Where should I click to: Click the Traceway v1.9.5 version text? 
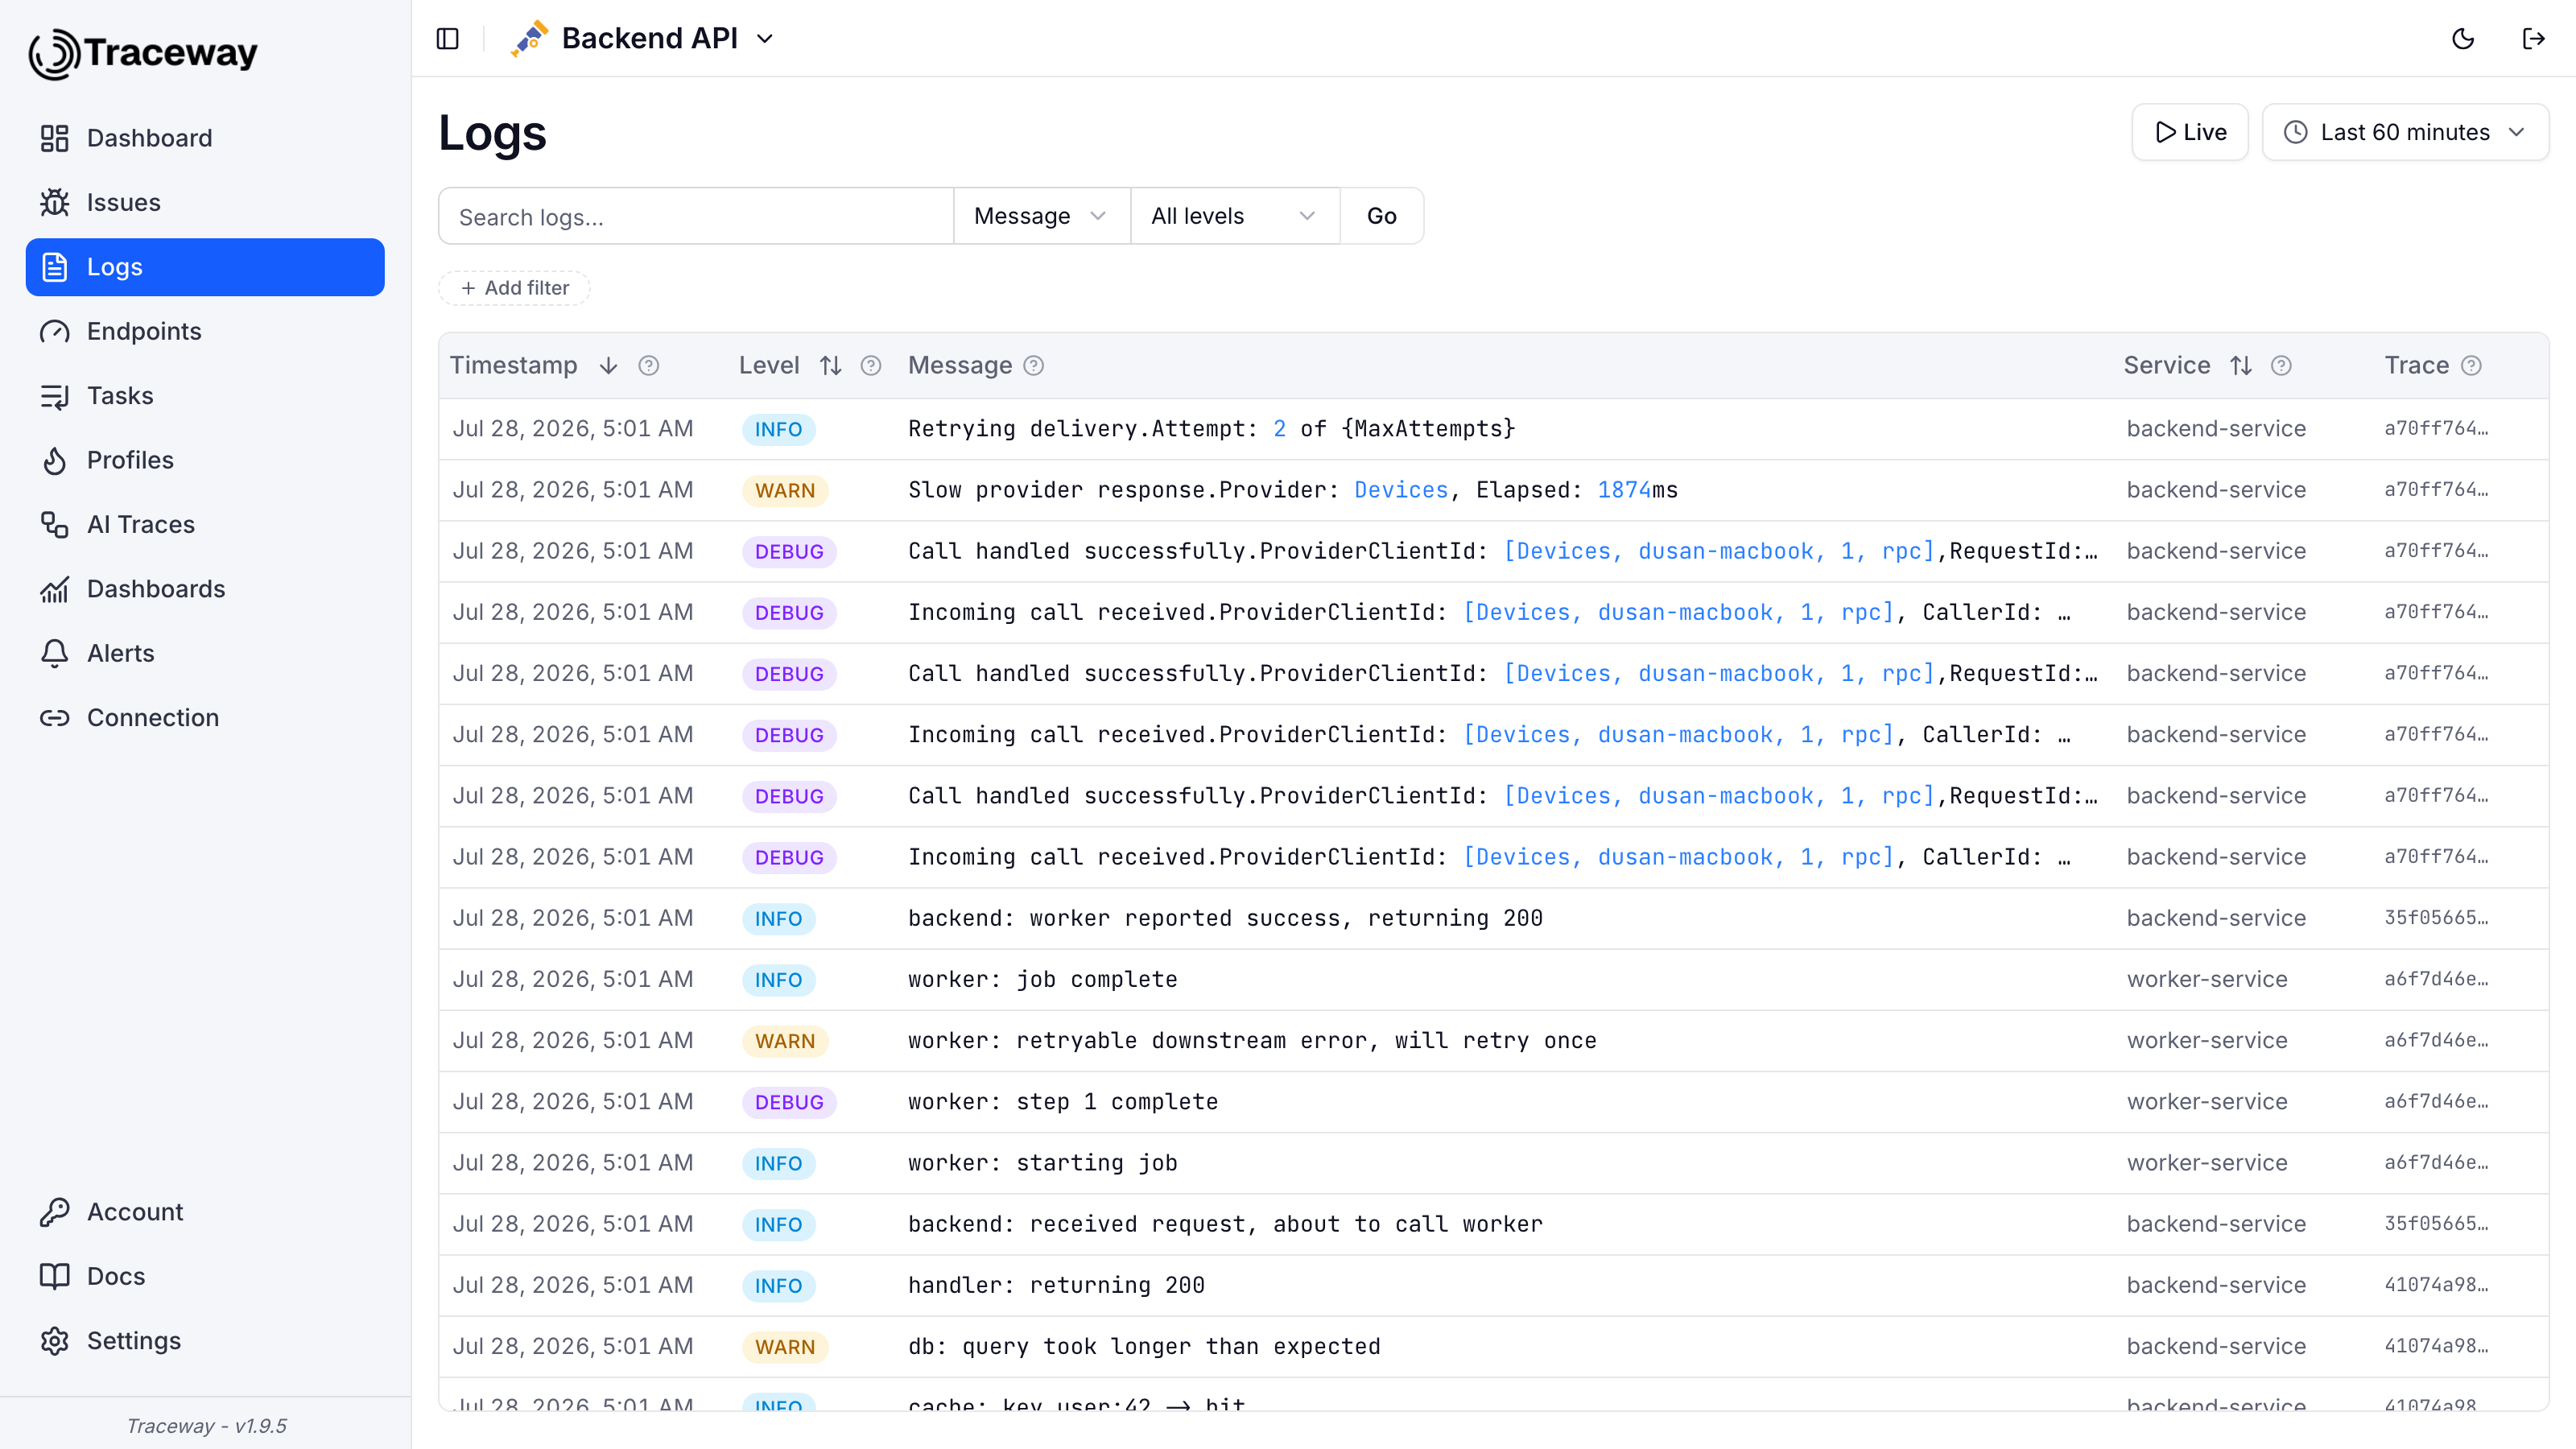[x=206, y=1426]
